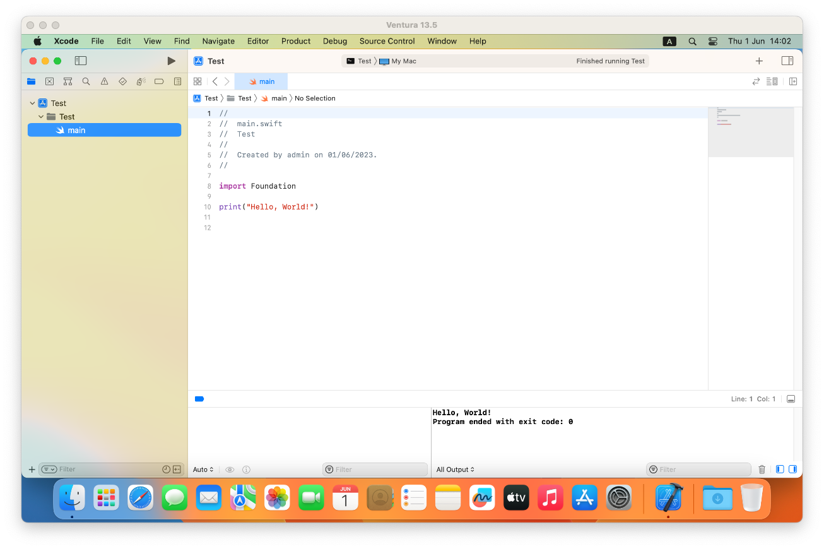Click main in the jump bar
This screenshot has height=549, width=824.
[x=274, y=98]
